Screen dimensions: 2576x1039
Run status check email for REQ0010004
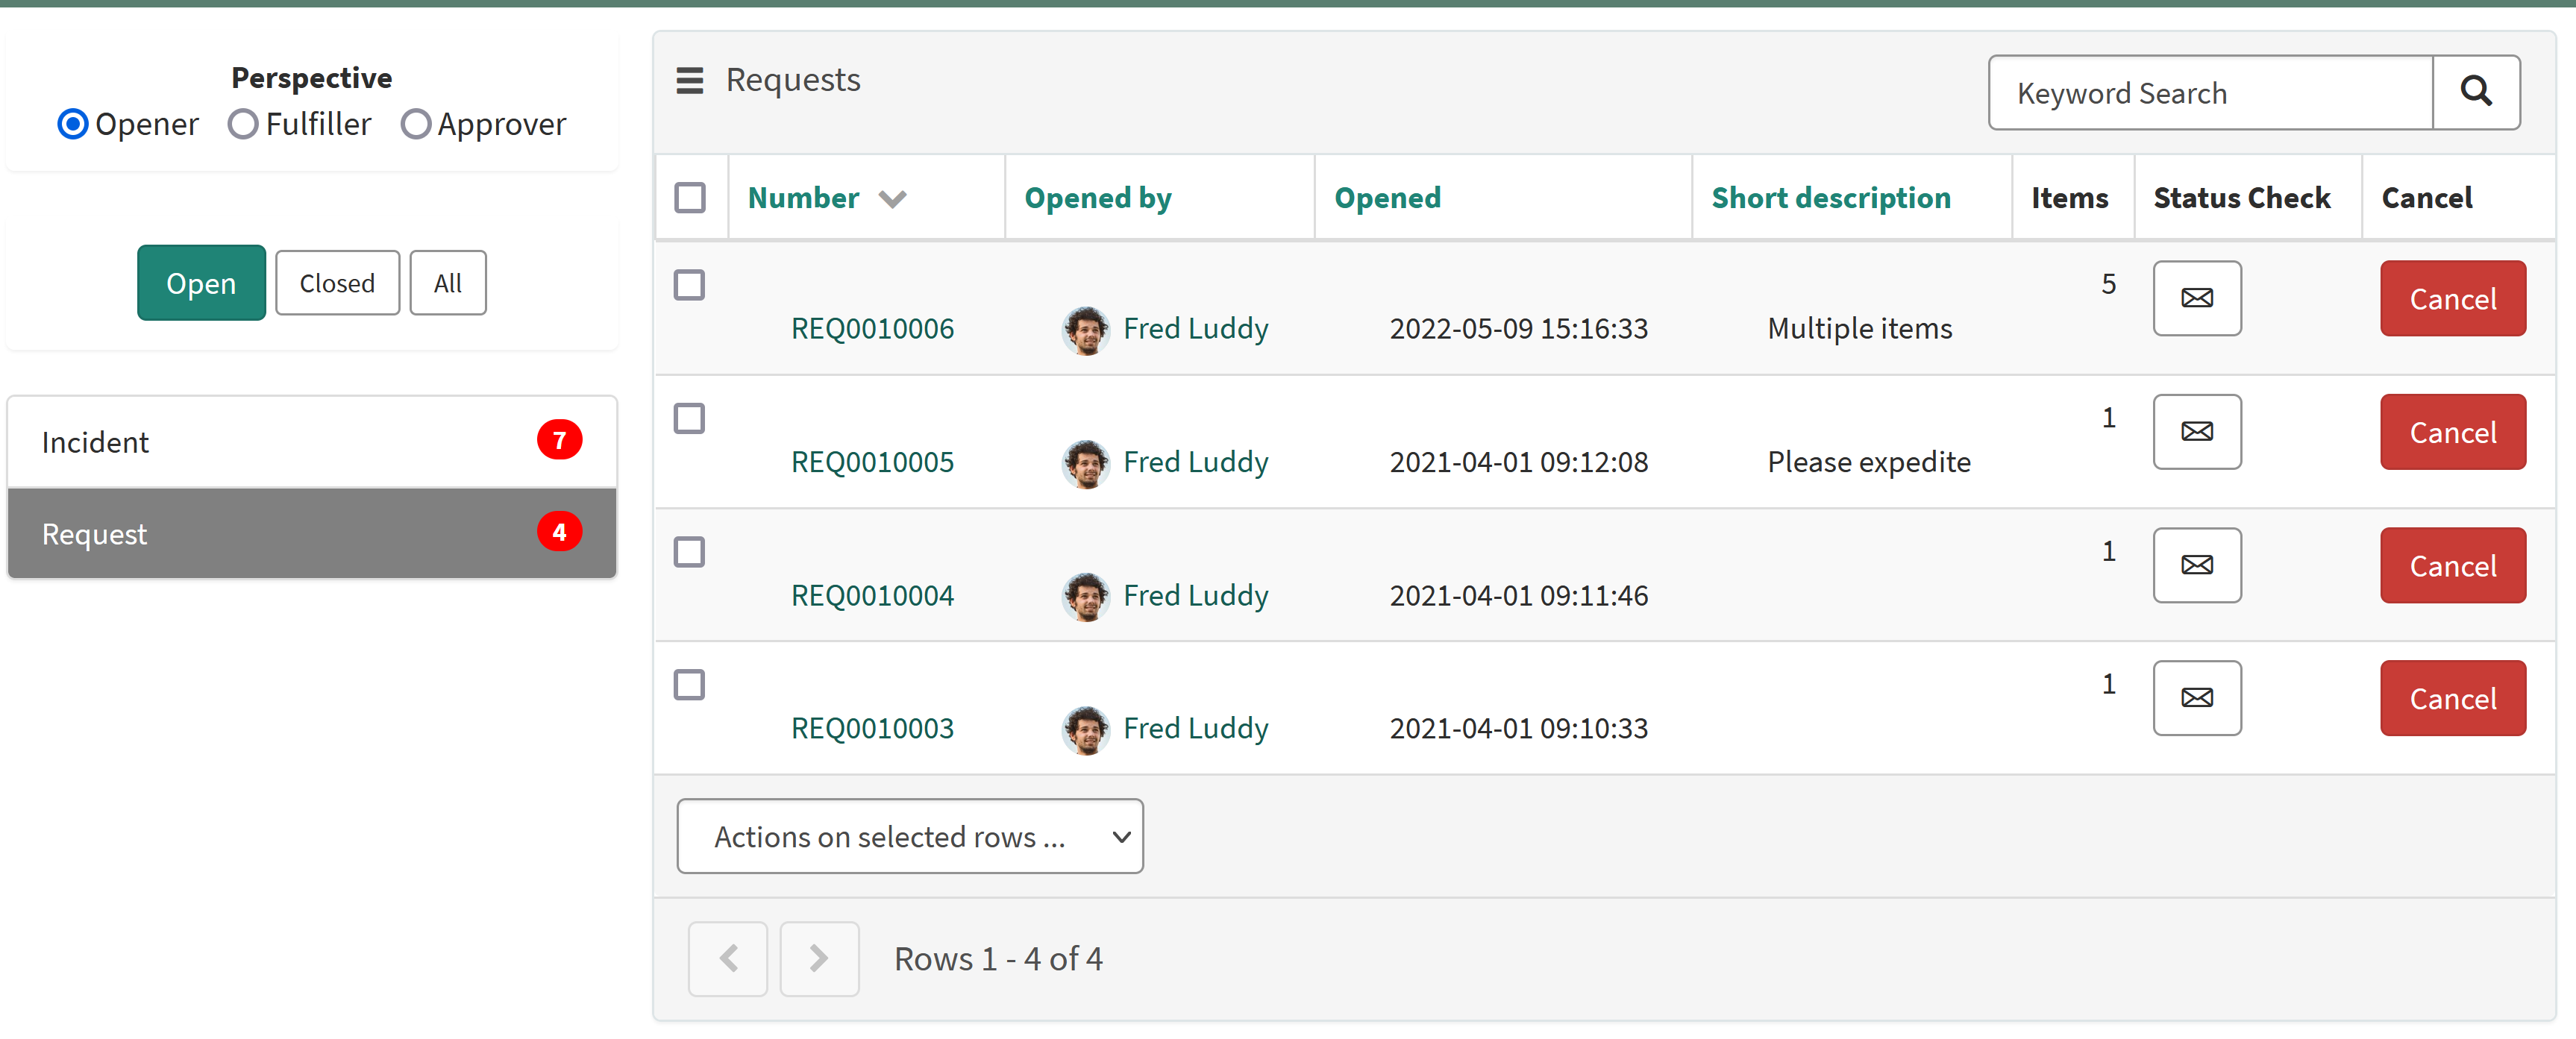coord(2196,565)
